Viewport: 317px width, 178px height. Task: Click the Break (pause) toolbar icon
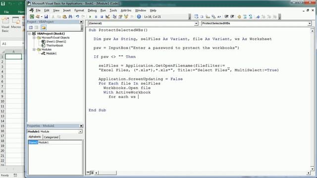[x=96, y=17]
